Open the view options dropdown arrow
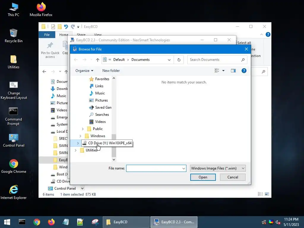Viewport: 304px width, 228px height. pos(223,71)
